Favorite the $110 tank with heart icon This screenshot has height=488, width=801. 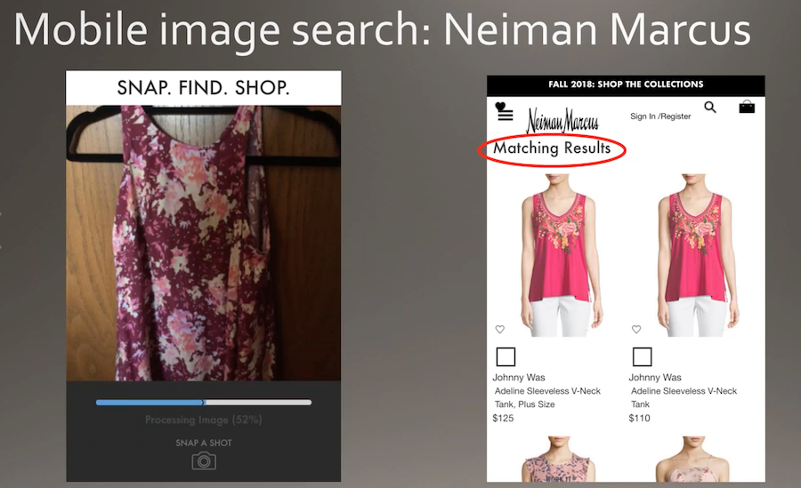(636, 329)
